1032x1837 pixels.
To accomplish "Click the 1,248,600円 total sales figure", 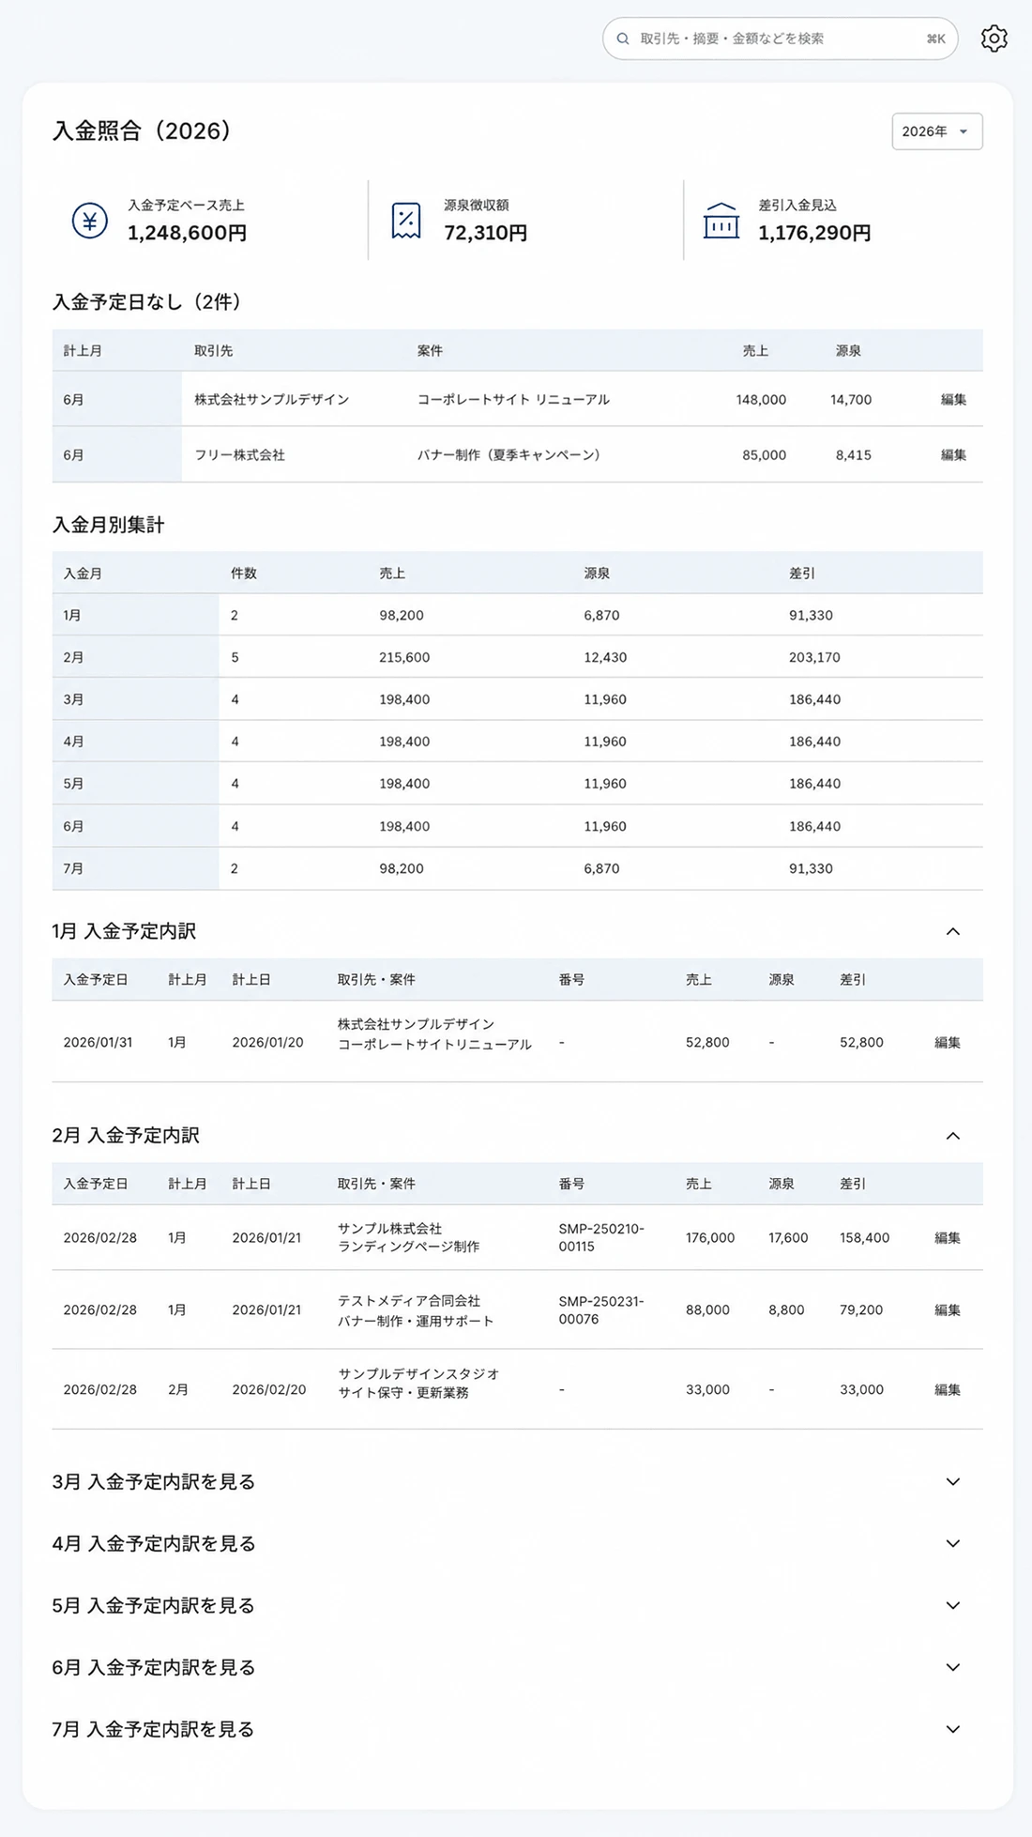I will coord(188,233).
